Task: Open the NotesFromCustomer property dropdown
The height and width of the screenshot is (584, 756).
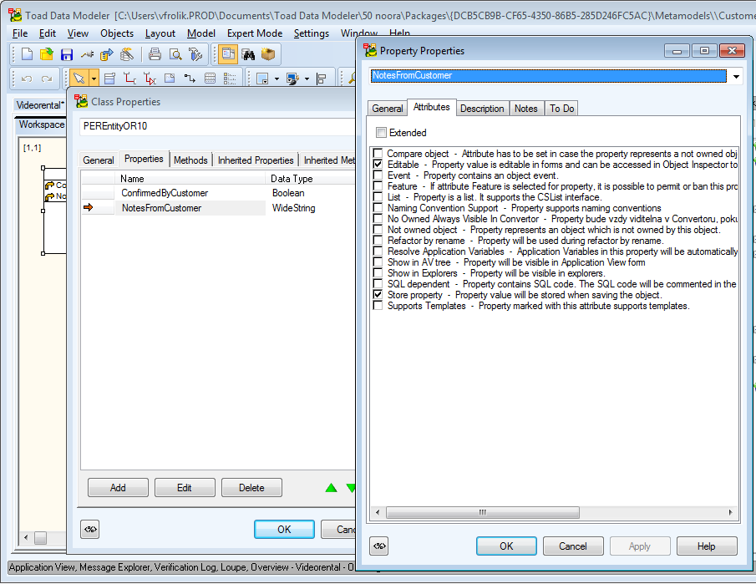Action: [736, 76]
